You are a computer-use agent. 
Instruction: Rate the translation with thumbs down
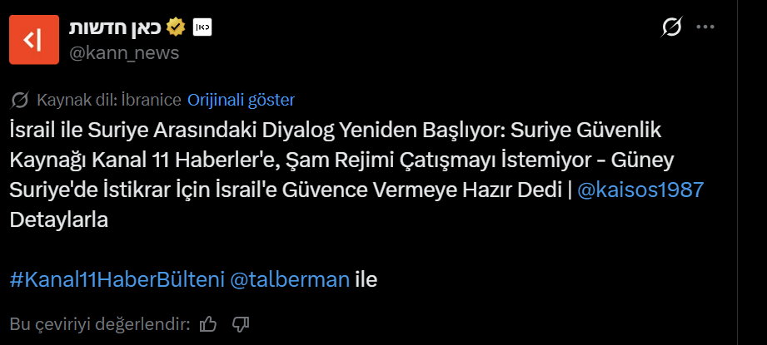[x=241, y=323]
